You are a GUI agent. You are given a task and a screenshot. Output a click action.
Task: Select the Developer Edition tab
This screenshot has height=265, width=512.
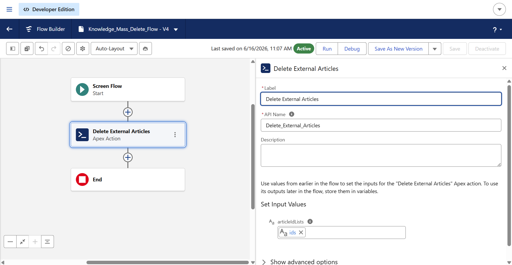(49, 9)
